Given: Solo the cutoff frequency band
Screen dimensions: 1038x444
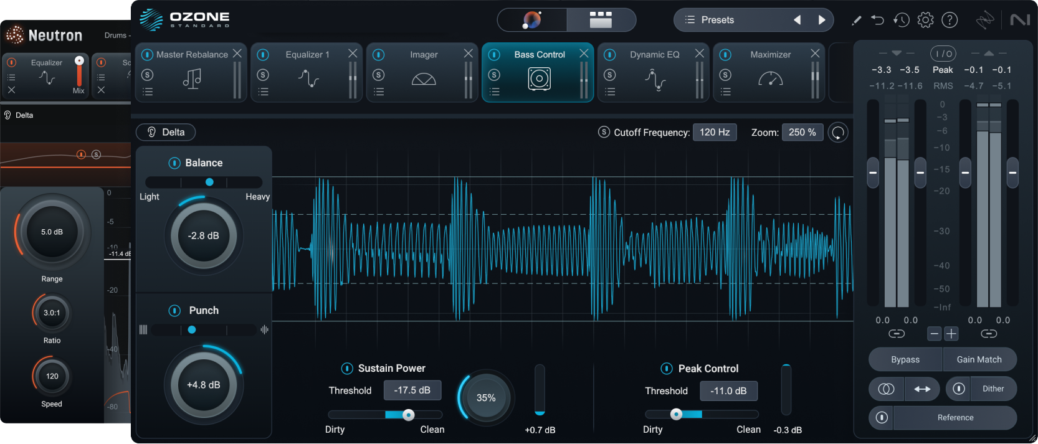Looking at the screenshot, I should (604, 132).
